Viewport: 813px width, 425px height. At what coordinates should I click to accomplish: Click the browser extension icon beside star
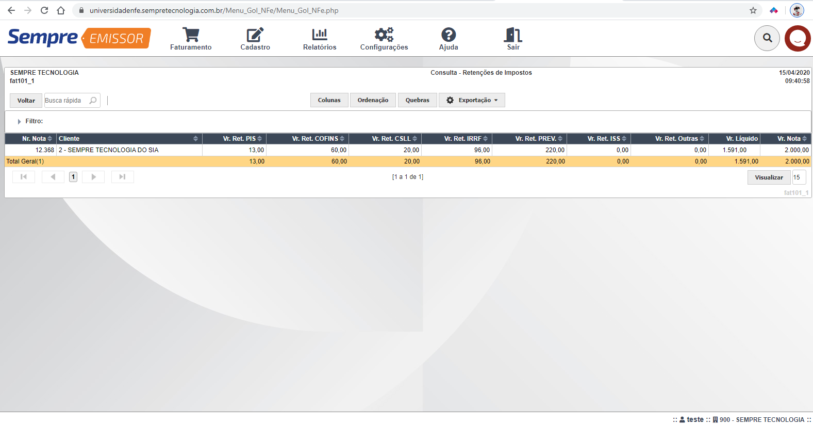click(x=774, y=10)
